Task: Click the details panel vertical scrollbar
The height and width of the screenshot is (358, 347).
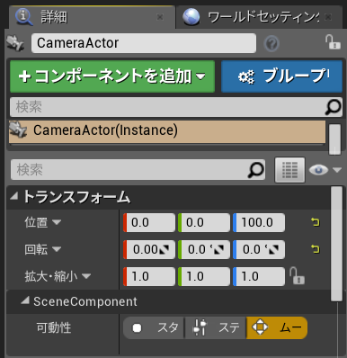Action: click(337, 244)
